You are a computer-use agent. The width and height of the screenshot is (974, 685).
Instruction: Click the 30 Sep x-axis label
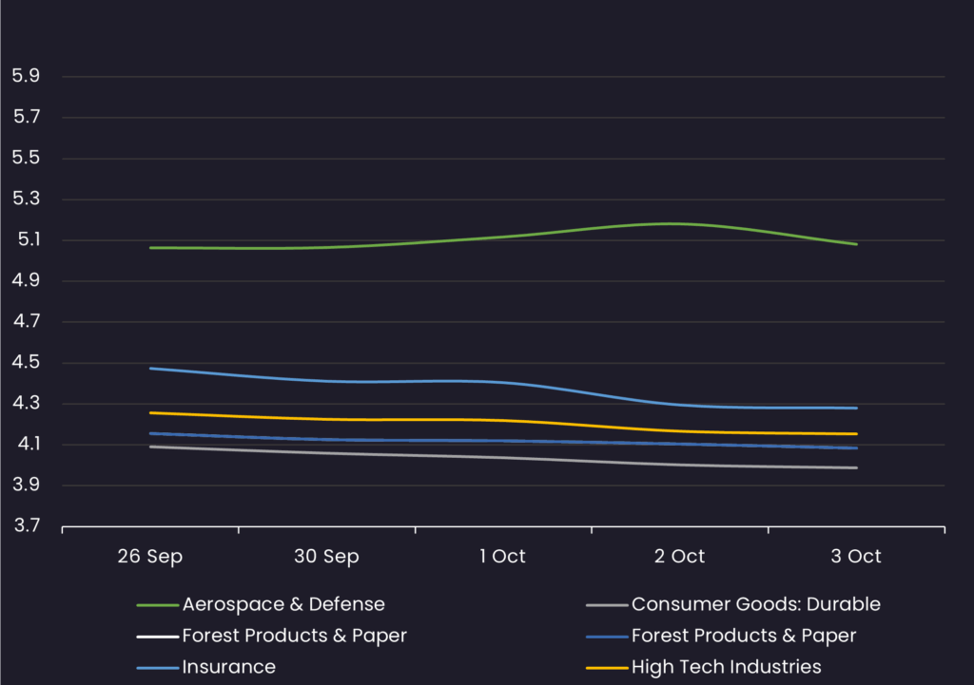click(326, 557)
